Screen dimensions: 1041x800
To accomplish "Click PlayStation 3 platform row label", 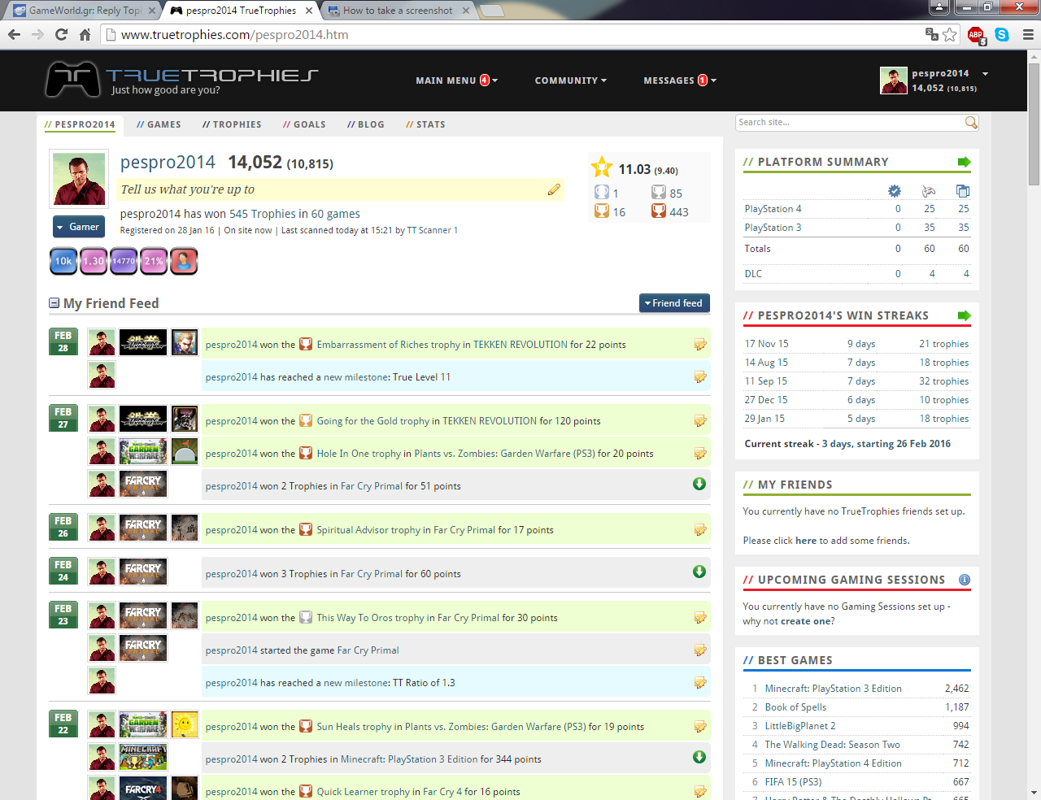I will (773, 228).
